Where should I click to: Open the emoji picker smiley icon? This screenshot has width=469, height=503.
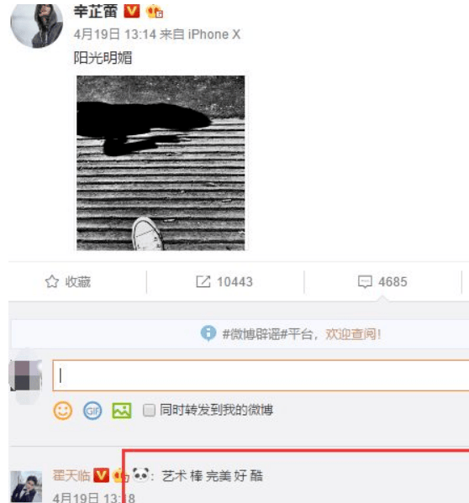point(62,411)
